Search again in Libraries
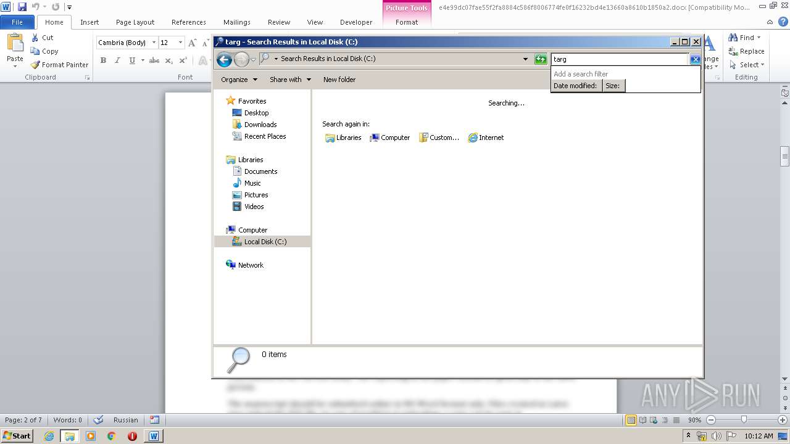The image size is (790, 444). tap(343, 138)
